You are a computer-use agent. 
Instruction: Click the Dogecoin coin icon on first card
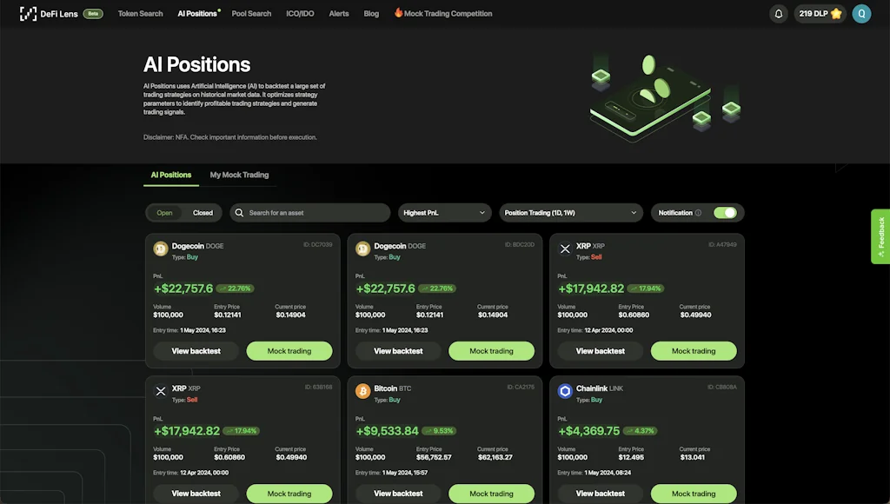pos(161,249)
